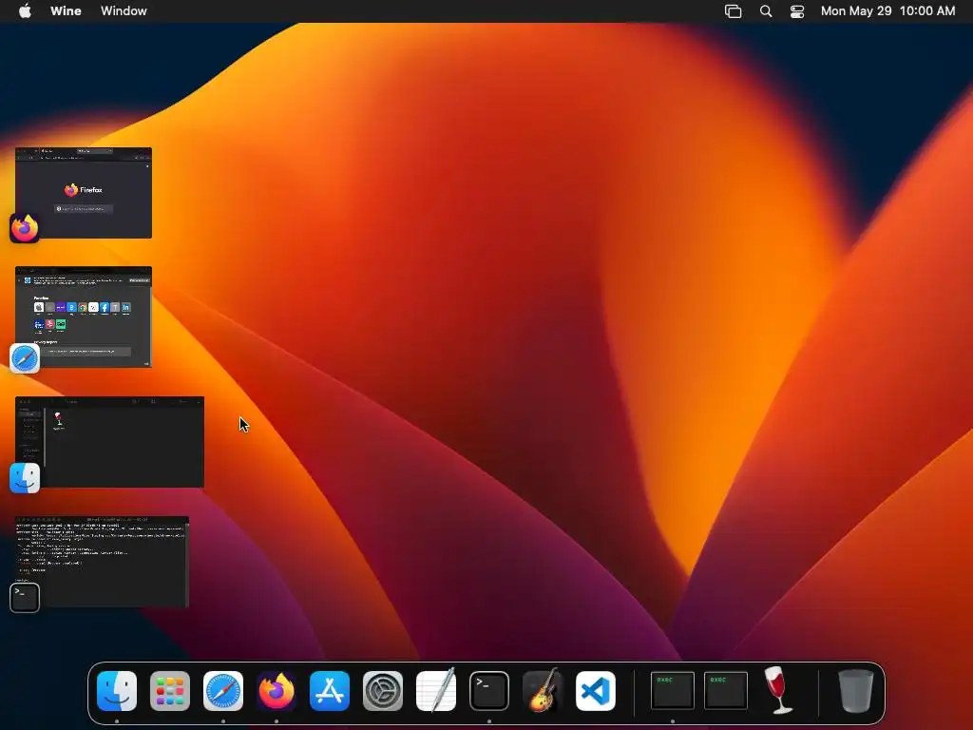Click the Stage Manager menu bar icon
Viewport: 973px width, 730px height.
[733, 11]
